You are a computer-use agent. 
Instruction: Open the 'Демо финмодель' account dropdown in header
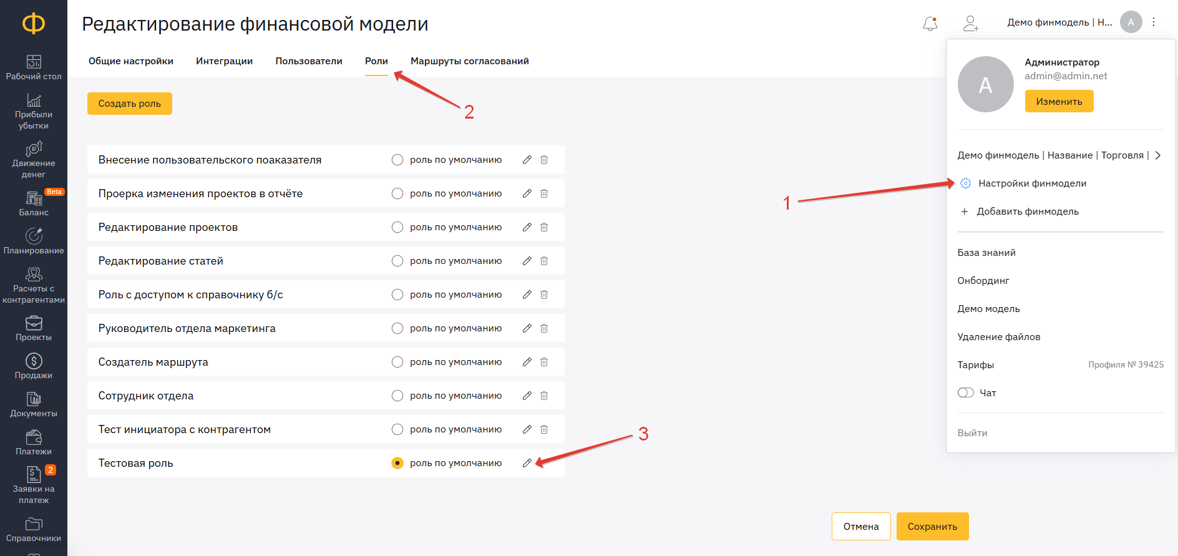[1059, 22]
